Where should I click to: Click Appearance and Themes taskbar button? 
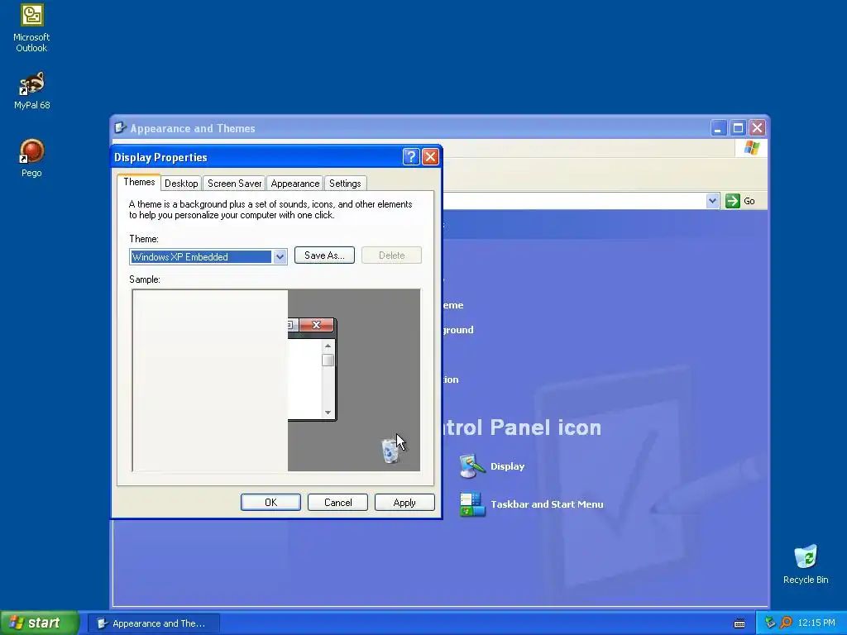[154, 623]
